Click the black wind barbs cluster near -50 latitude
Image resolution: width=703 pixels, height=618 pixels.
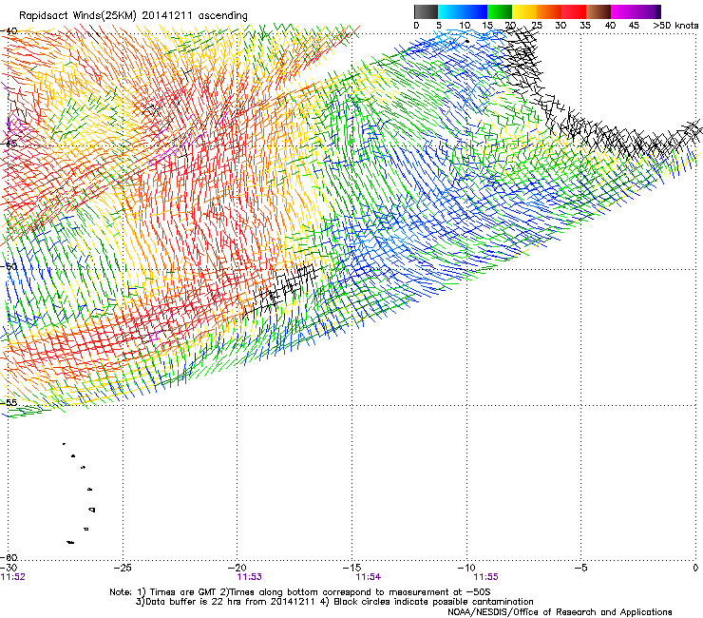281,289
